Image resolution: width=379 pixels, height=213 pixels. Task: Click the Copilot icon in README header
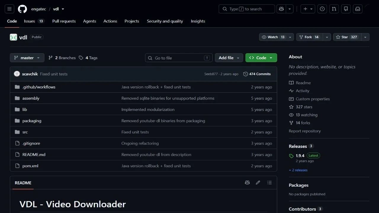[247, 183]
